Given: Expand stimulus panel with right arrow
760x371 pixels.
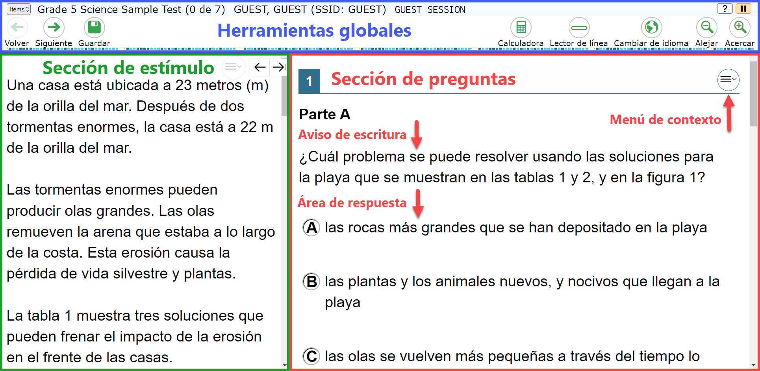Looking at the screenshot, I should click(x=278, y=67).
